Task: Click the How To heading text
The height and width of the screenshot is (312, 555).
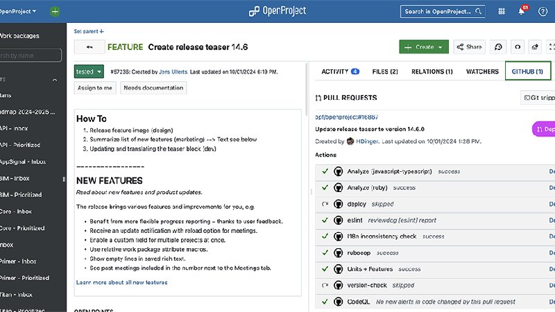Action: [92, 119]
